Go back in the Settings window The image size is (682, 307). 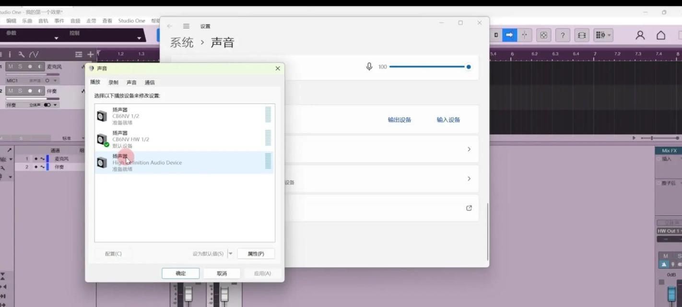(x=169, y=26)
